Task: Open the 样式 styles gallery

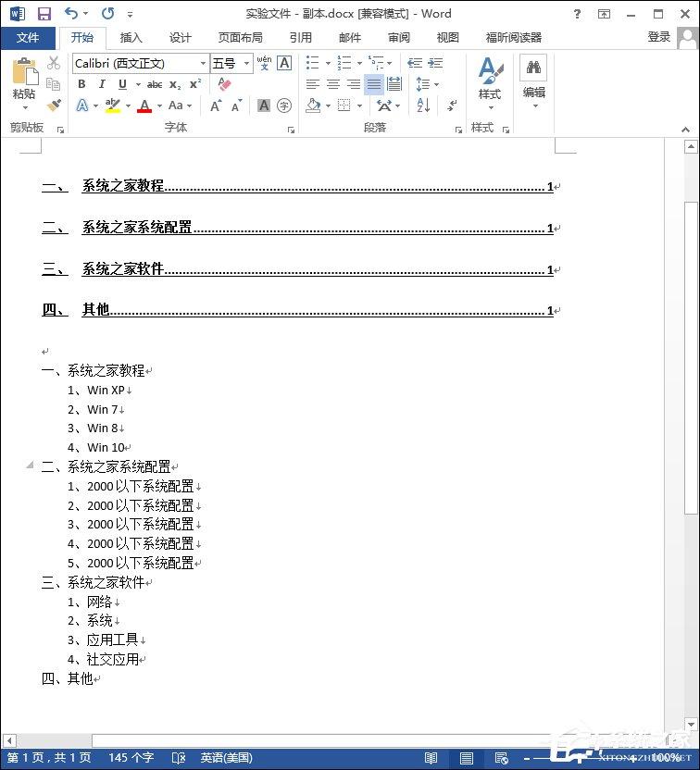Action: [490, 83]
